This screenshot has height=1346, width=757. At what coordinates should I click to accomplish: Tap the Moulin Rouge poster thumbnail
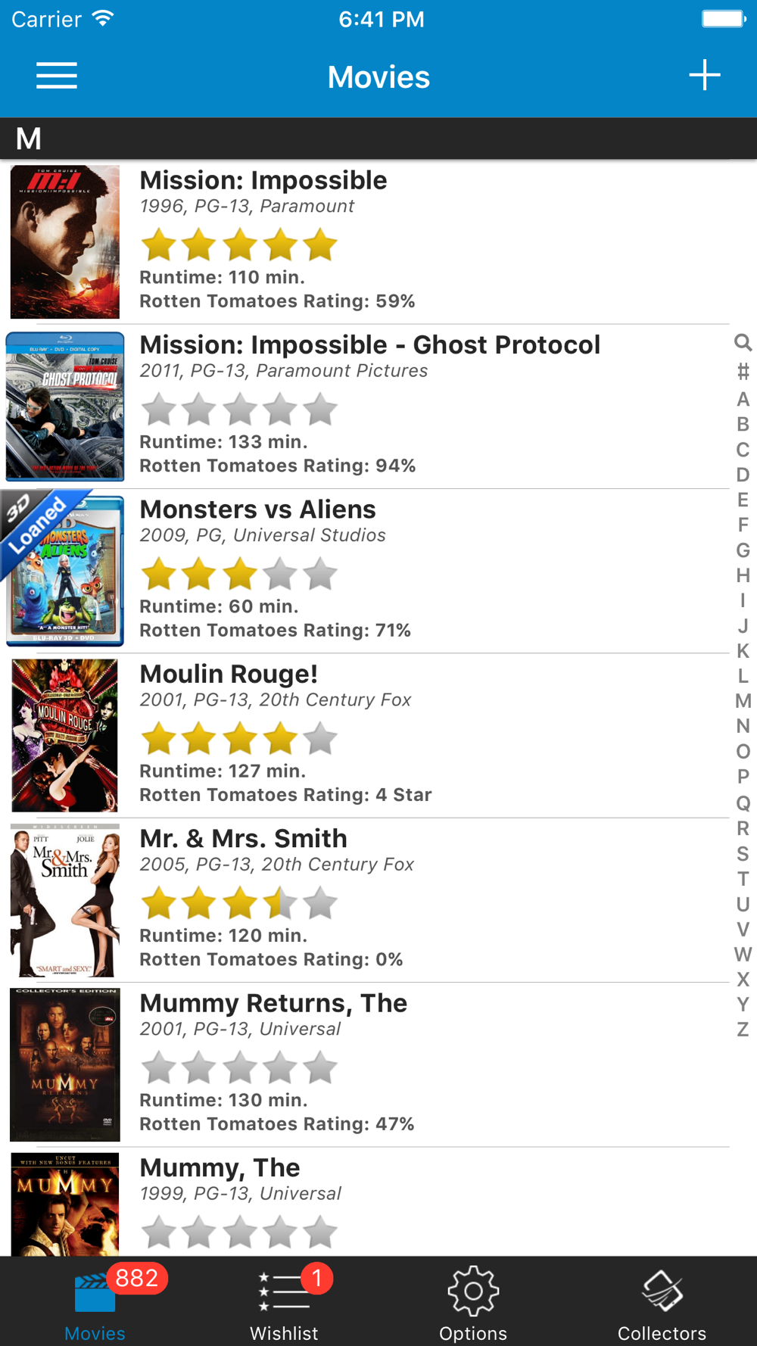65,735
